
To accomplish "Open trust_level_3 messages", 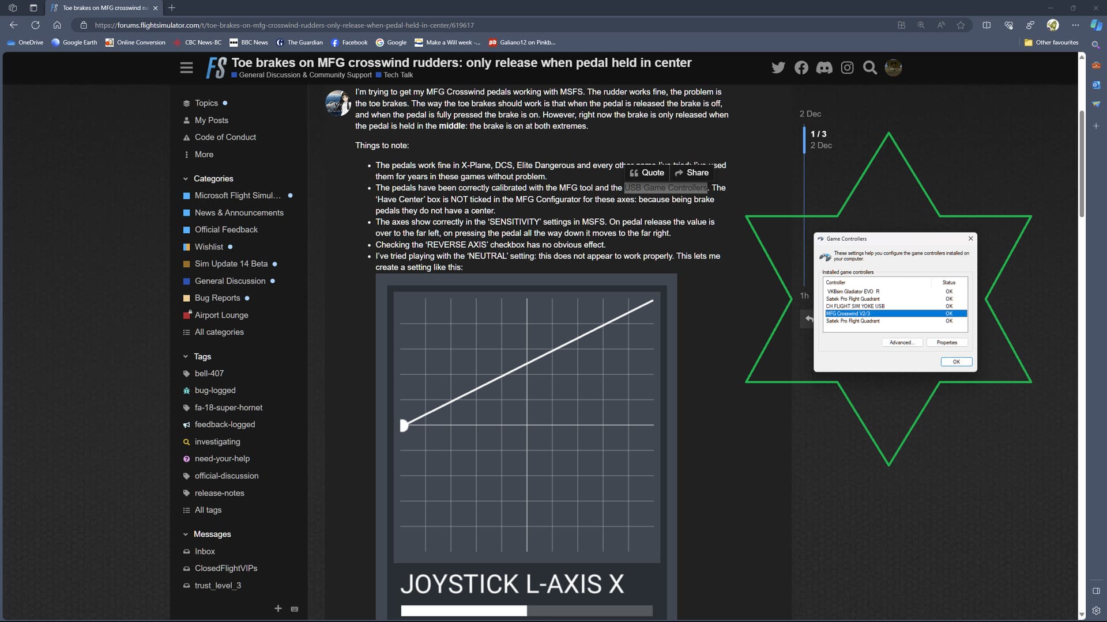I will (217, 586).
